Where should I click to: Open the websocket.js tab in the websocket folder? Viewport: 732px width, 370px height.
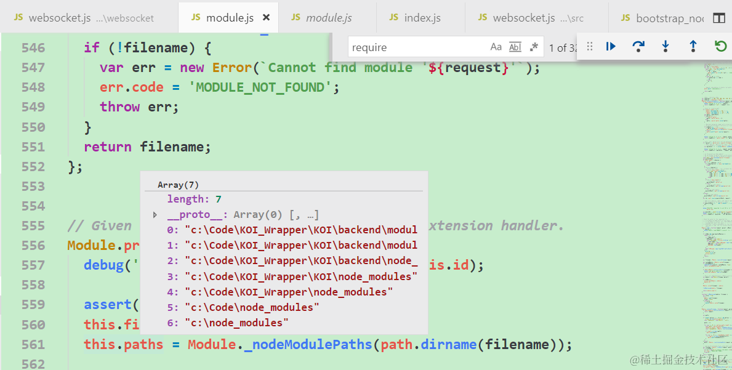click(89, 18)
